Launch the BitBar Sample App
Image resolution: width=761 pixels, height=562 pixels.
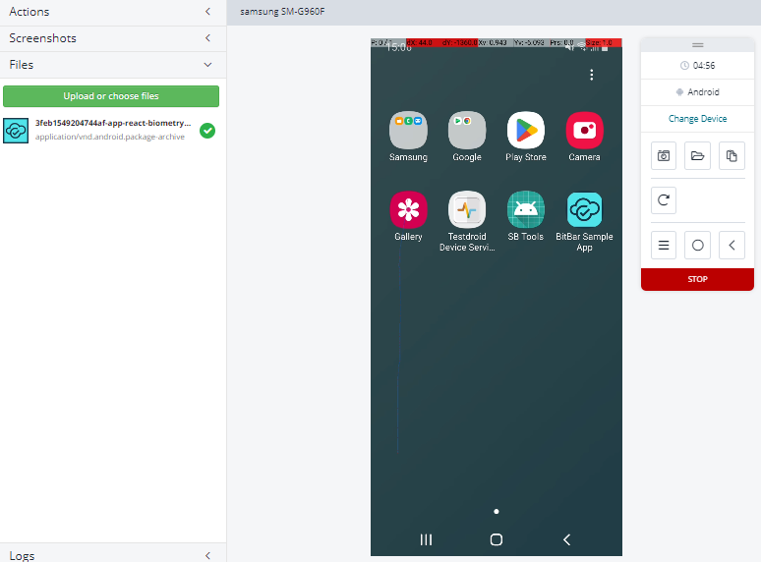click(x=584, y=210)
